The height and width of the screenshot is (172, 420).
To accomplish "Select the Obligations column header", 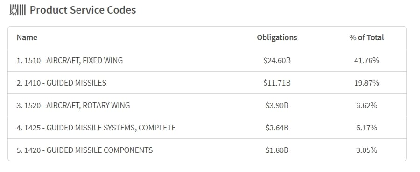I will tap(277, 37).
